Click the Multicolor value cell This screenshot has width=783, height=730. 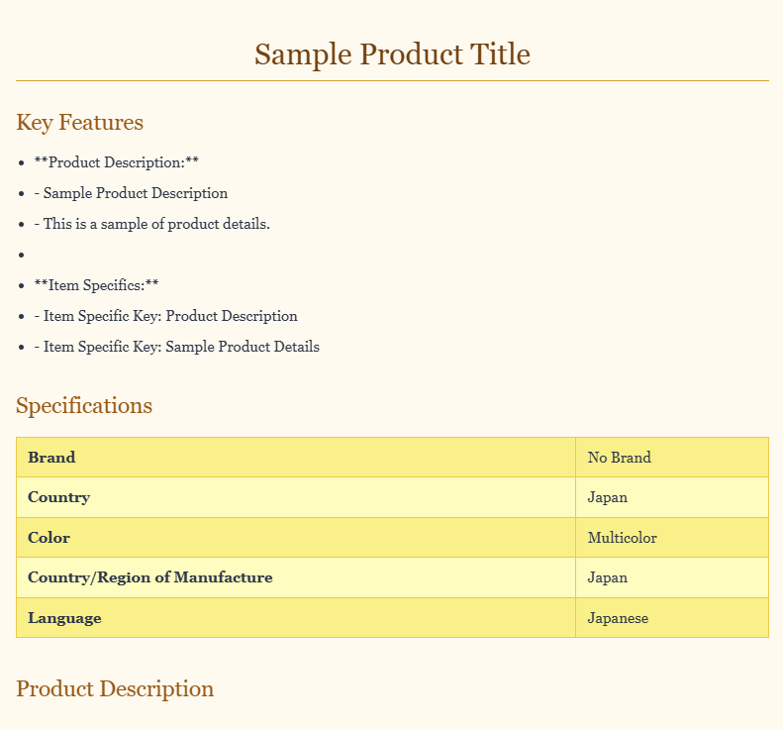pyautogui.click(x=622, y=538)
